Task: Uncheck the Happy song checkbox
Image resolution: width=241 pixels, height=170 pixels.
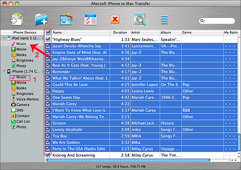Action: pos(48,91)
